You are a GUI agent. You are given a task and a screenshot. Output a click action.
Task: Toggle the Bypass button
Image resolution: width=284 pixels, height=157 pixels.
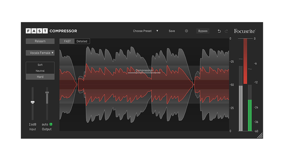tap(203, 31)
